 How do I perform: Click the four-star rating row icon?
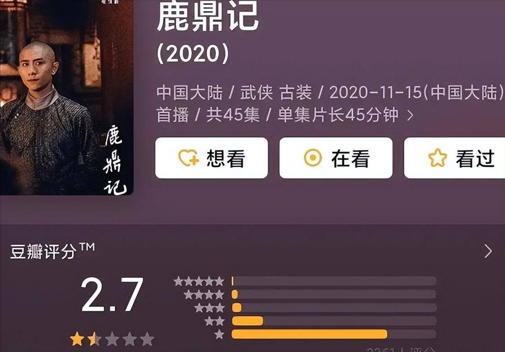pyautogui.click(x=204, y=294)
